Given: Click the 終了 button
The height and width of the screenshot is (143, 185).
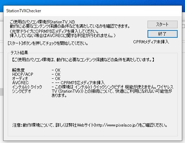Looking at the screenshot, I should coord(163,34).
